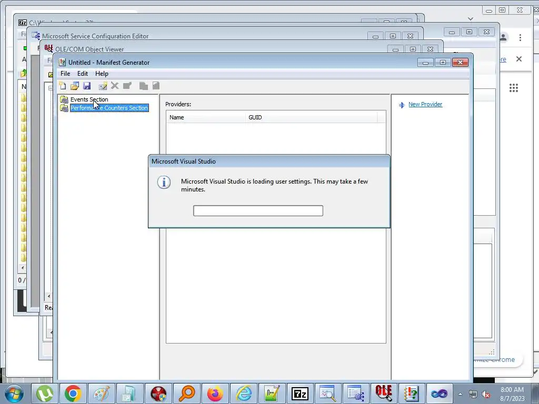Open the Help menu in Manifest Generator

tap(102, 74)
